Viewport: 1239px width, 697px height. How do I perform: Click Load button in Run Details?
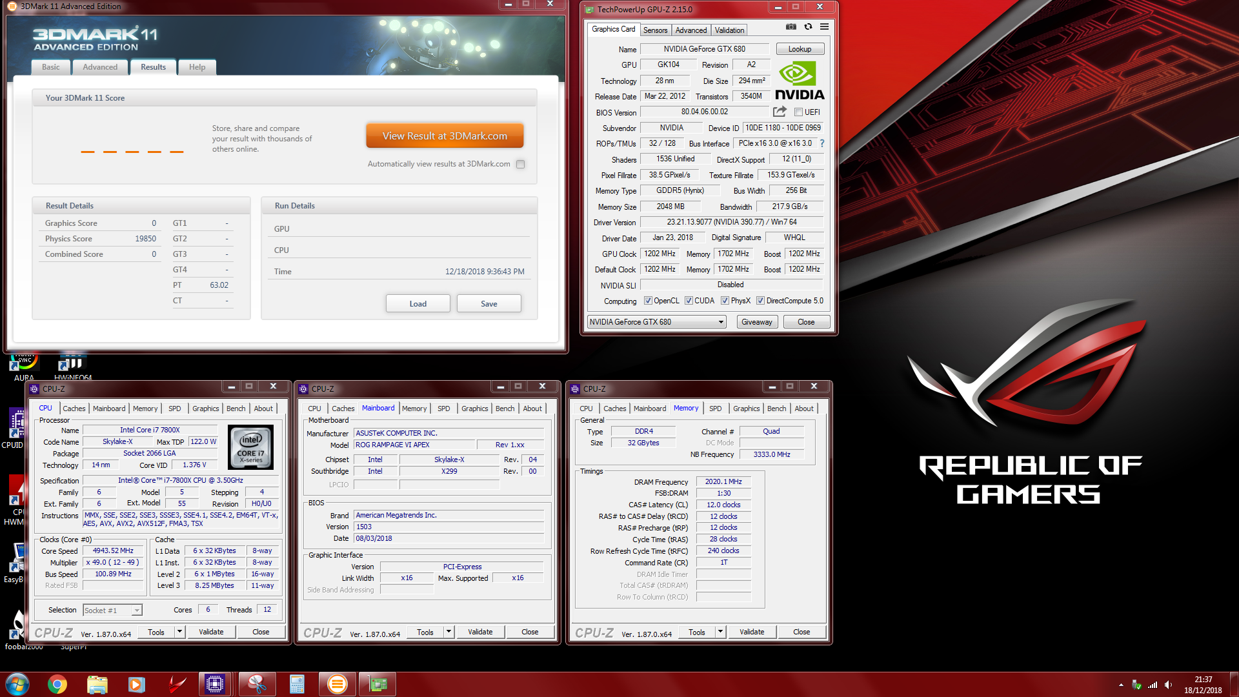pos(418,304)
